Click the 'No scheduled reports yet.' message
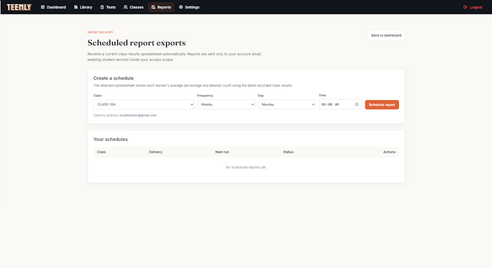Viewport: 492px width, 268px height. (246, 167)
